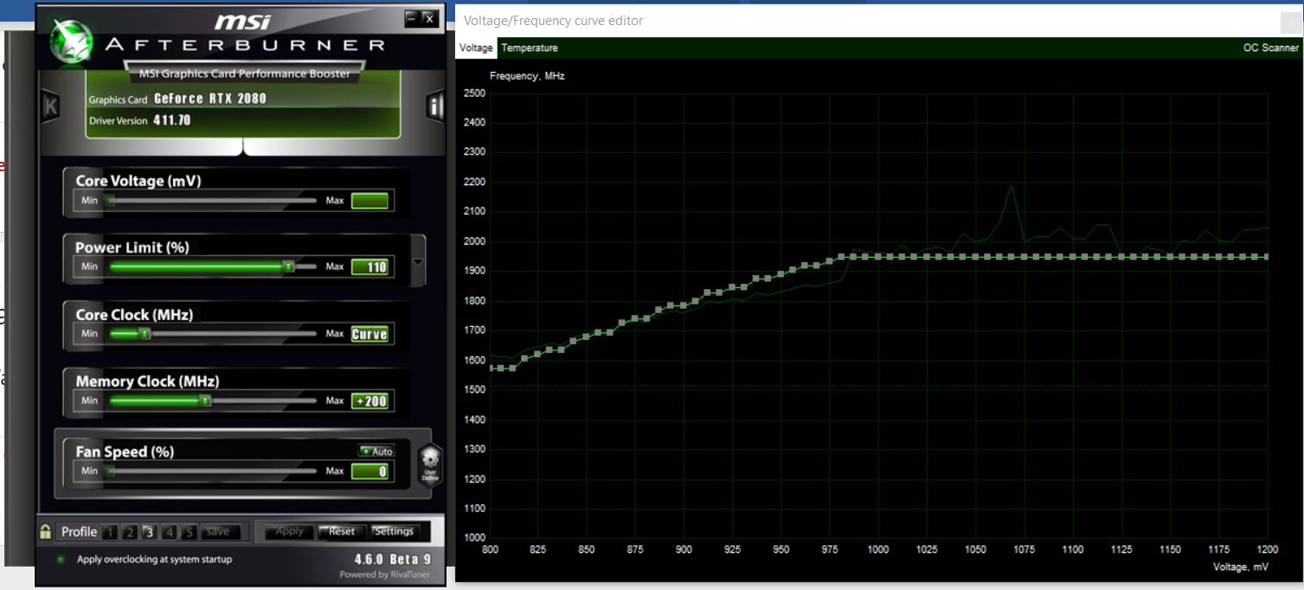Click the Frequency, MHz axis label
Screen dimensions: 1304x590
pyautogui.click(x=527, y=76)
